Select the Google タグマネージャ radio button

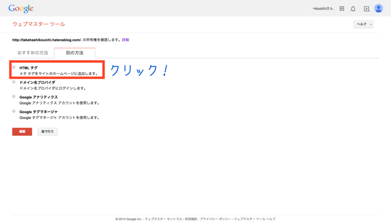(14, 111)
